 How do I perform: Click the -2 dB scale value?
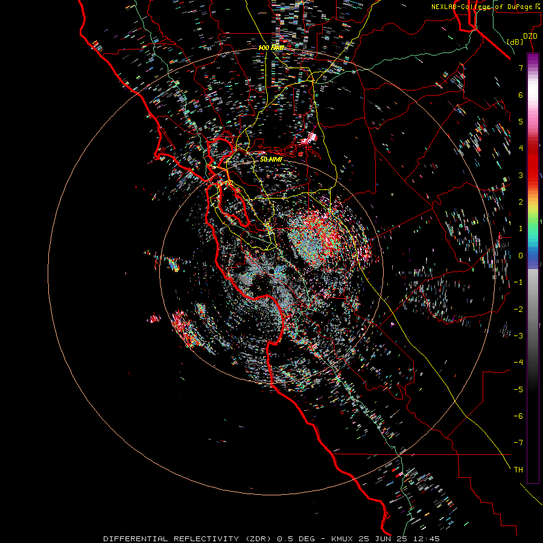click(x=518, y=310)
